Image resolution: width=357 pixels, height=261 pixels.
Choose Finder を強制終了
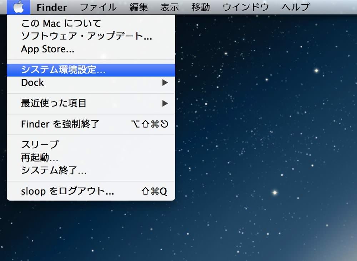91,124
